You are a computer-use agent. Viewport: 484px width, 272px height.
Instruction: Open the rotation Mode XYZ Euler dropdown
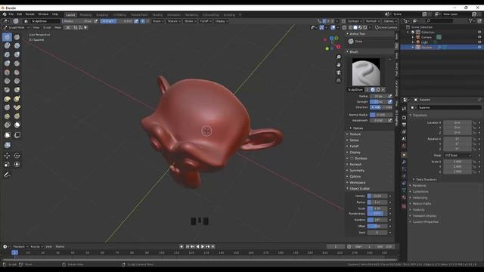click(x=458, y=156)
